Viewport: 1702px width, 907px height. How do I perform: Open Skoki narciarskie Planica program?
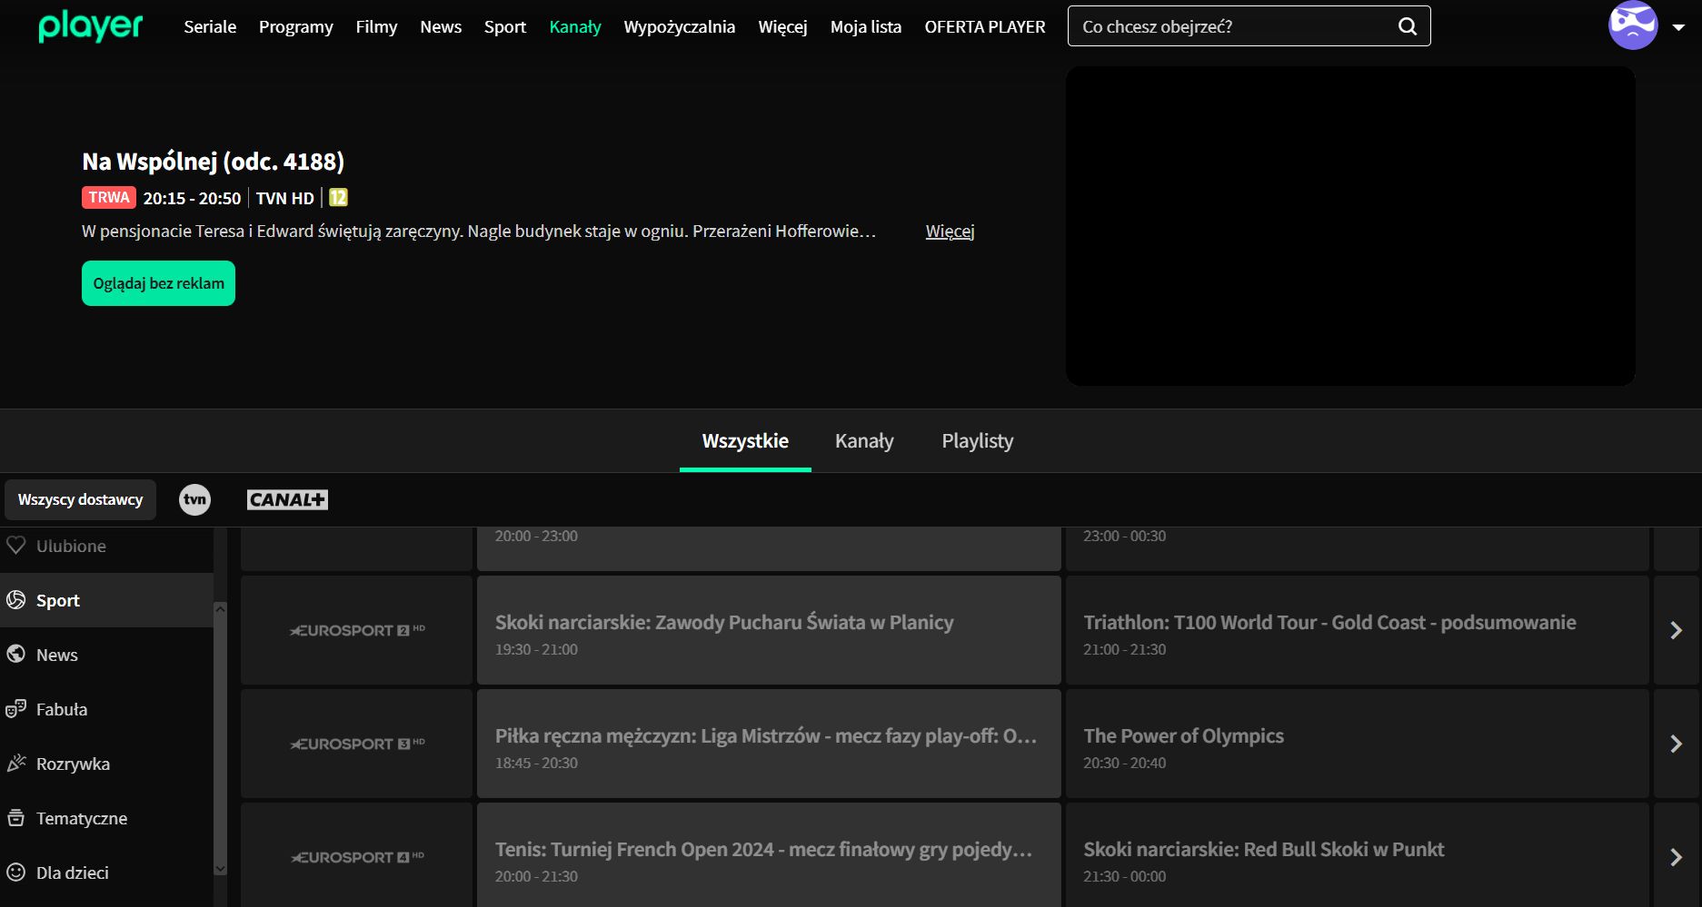pos(769,630)
